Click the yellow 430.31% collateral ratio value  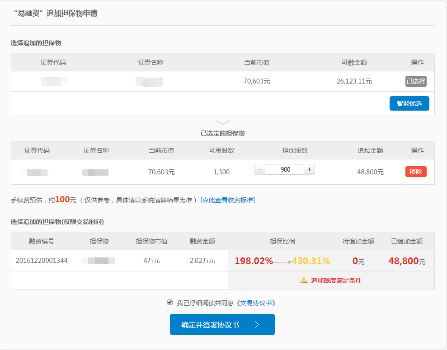(x=312, y=261)
